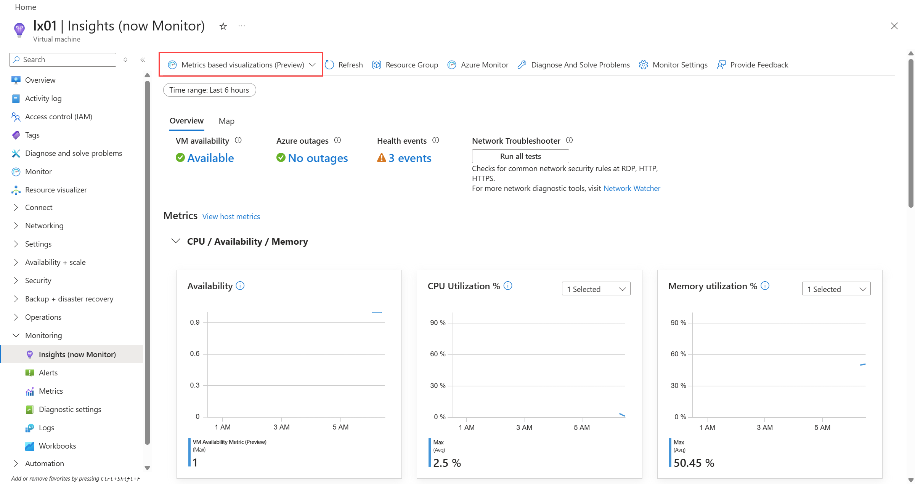Viewport: 915px width, 484px height.
Task: Click the Availability chart info icon
Action: pos(240,285)
